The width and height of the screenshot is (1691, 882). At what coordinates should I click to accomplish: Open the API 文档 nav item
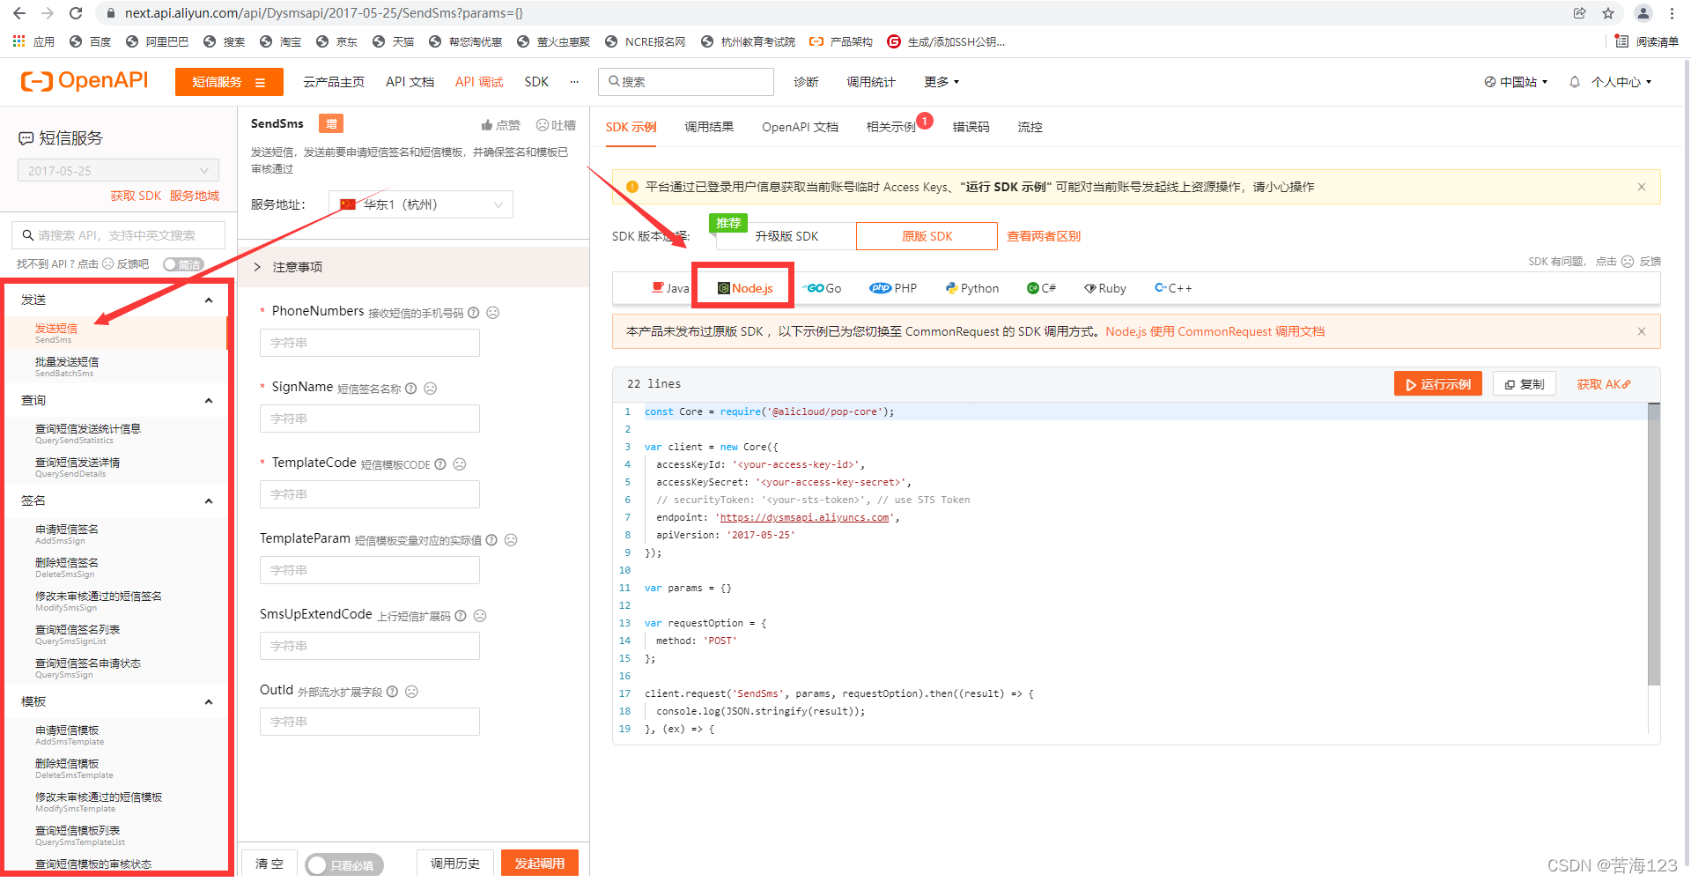click(x=410, y=82)
